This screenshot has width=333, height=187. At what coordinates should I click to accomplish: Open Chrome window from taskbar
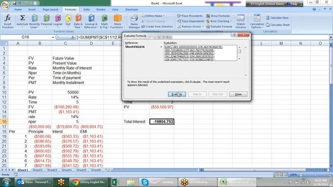(x=89, y=182)
